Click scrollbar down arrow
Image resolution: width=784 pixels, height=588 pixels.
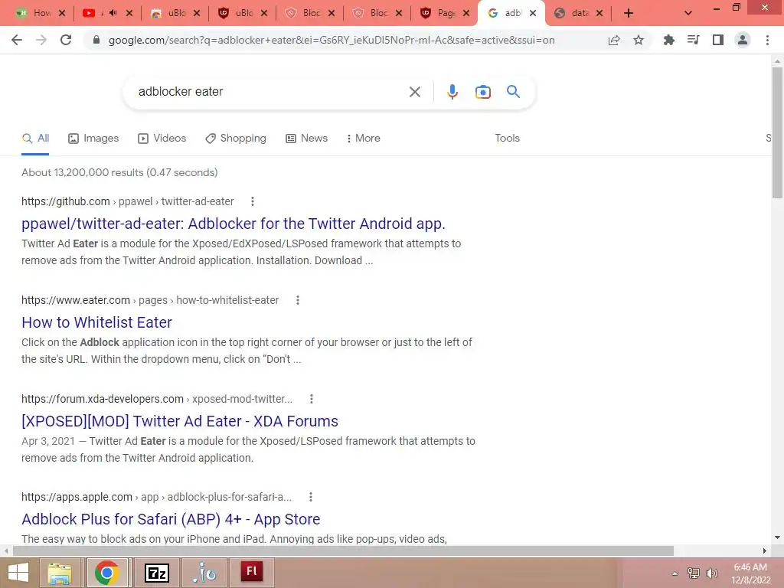point(777,537)
